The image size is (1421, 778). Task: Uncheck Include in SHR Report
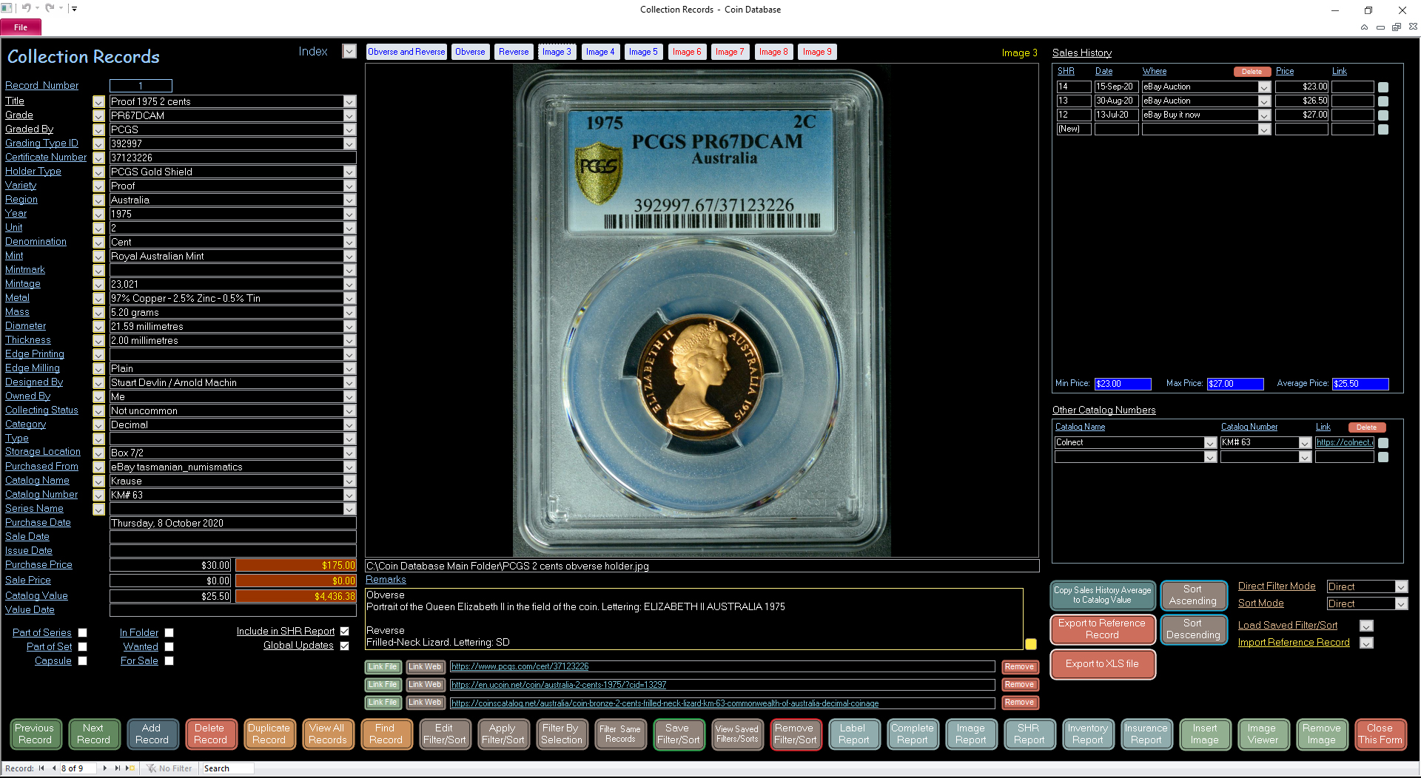[x=344, y=632]
